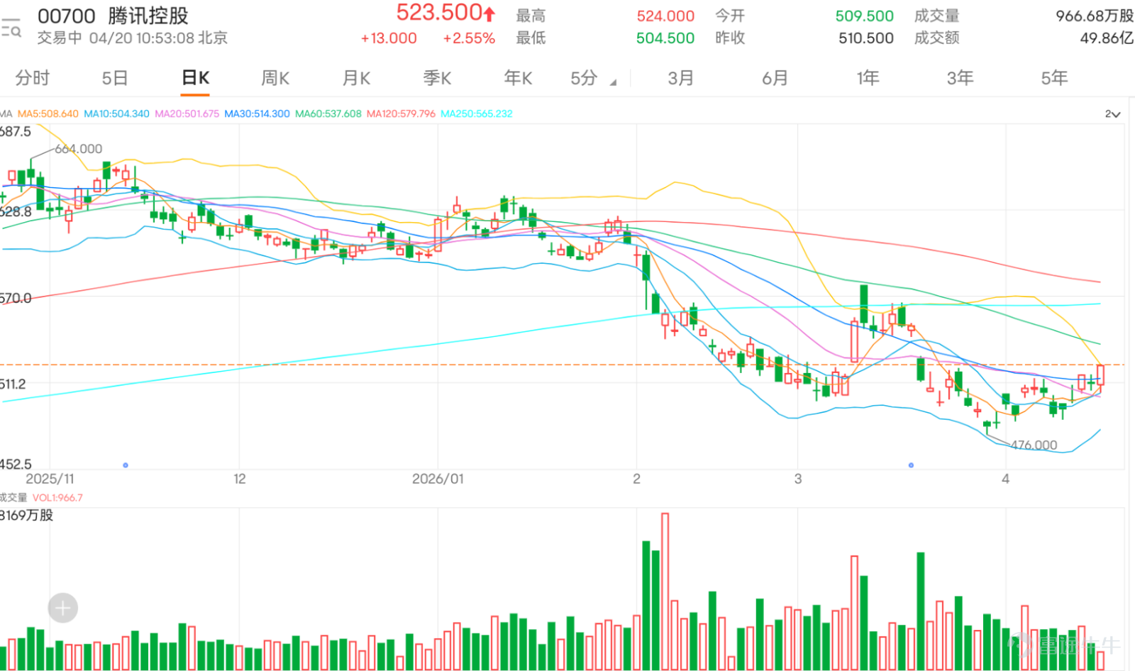Viewport: 1135px width, 671px height.
Task: Expand the 5分 minute-interval dropdown arrow
Action: pyautogui.click(x=613, y=82)
